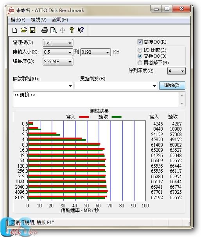Click the 8192.0 row label in chart
Image resolution: width=201 pixels, height=237 pixels.
pyautogui.click(x=22, y=197)
